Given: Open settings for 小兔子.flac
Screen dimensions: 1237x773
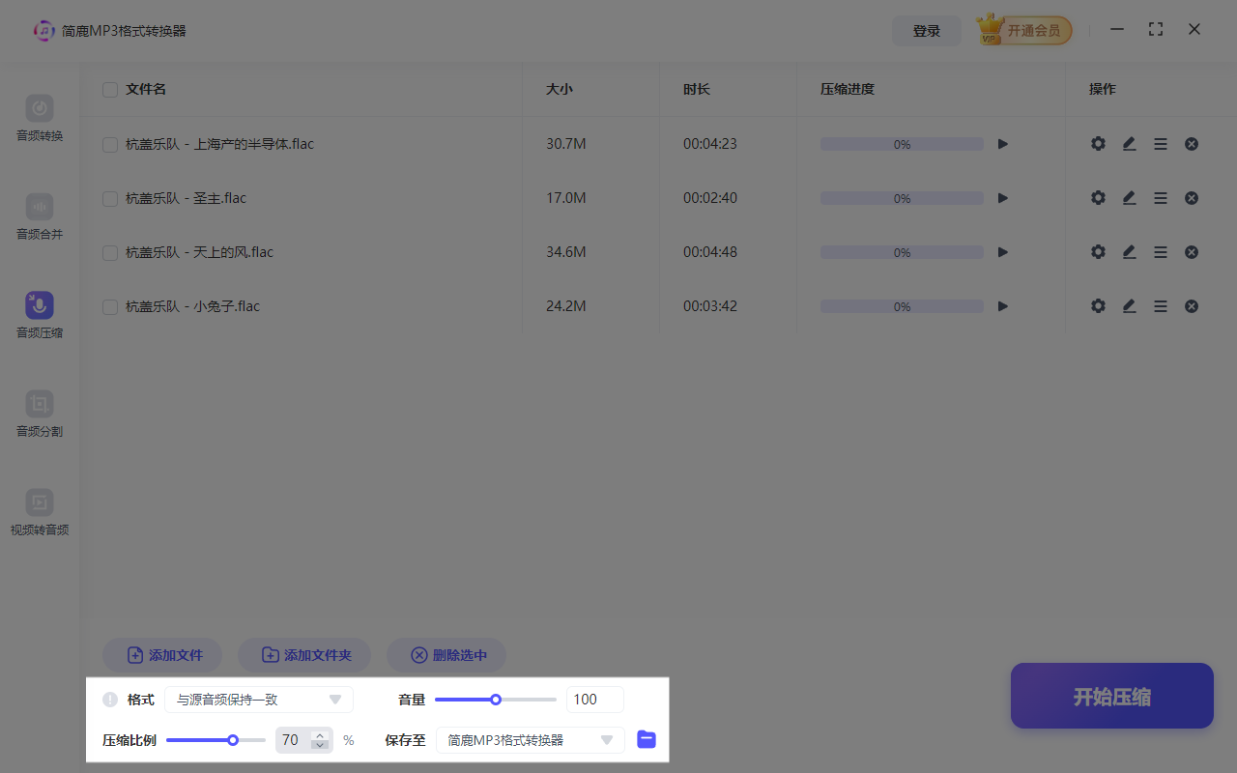Looking at the screenshot, I should coord(1098,306).
